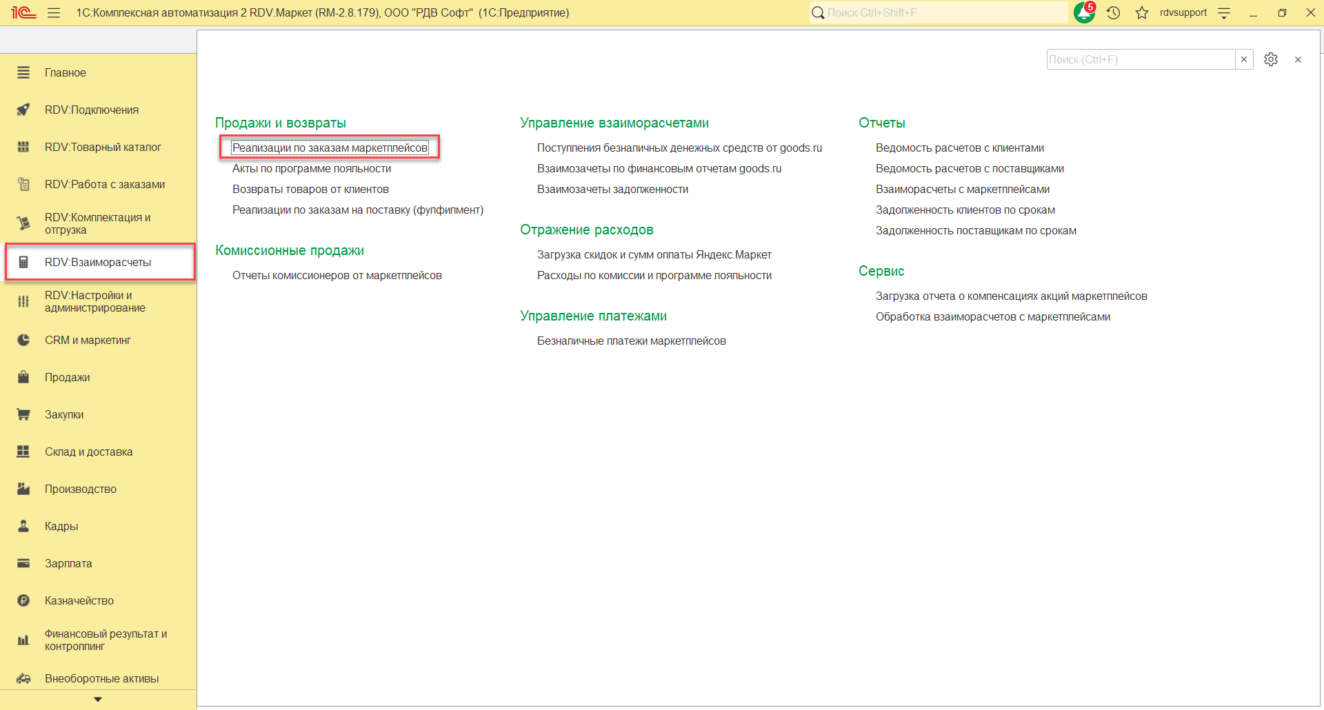Open Задолженность поставщикам по срокам report
Image resolution: width=1324 pixels, height=710 pixels.
[x=976, y=230]
